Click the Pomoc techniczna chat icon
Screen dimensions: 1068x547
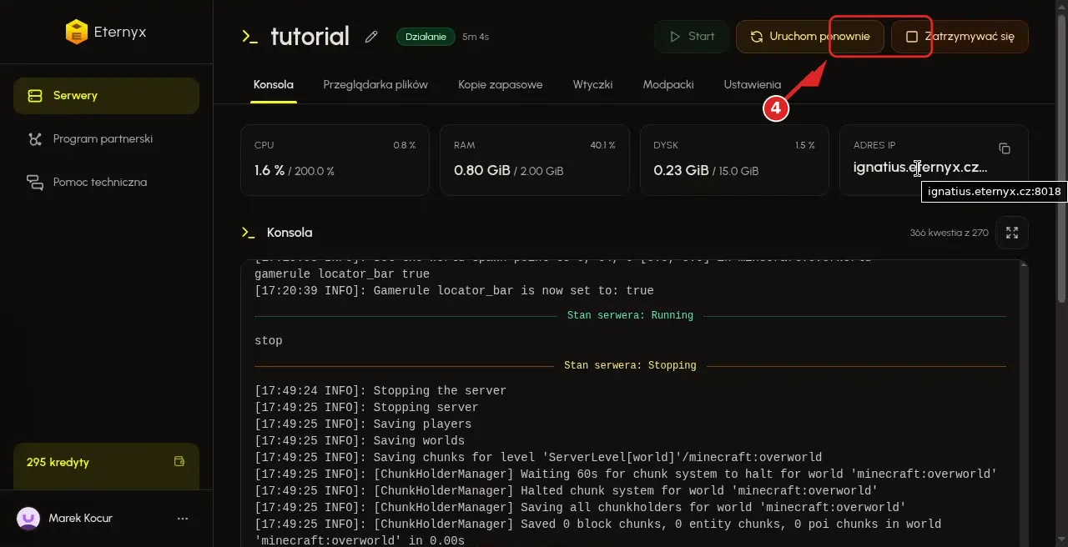pyautogui.click(x=35, y=183)
